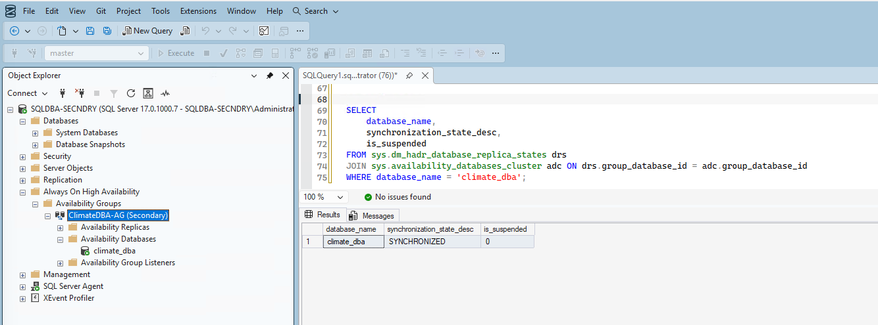
Task: Click the Decrease Indent icon
Action: click(x=442, y=53)
